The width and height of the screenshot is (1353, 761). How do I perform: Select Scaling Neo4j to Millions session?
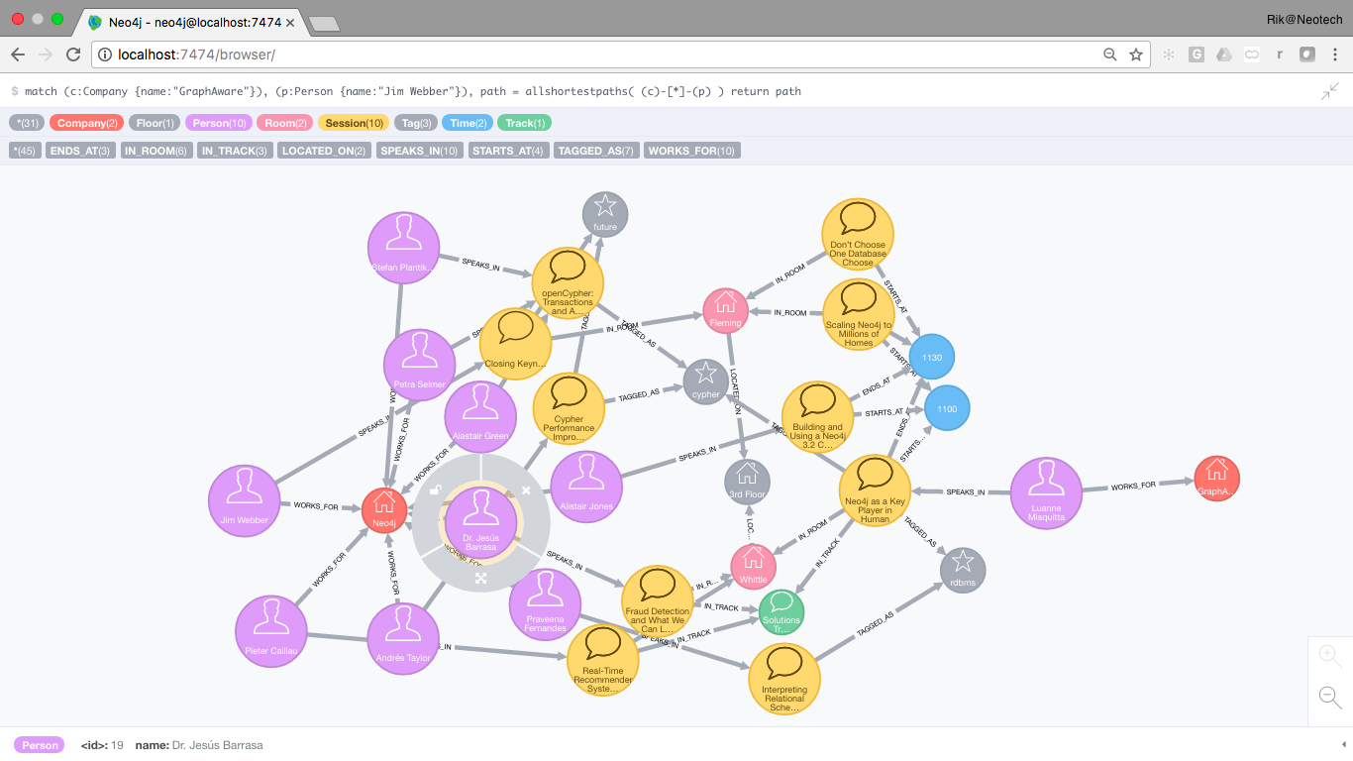coord(859,314)
